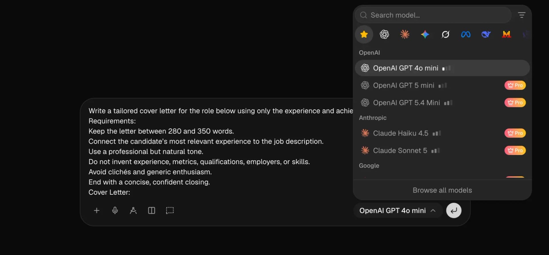Filter models by Anthropic starburst icon
549x255 pixels.
click(x=405, y=35)
